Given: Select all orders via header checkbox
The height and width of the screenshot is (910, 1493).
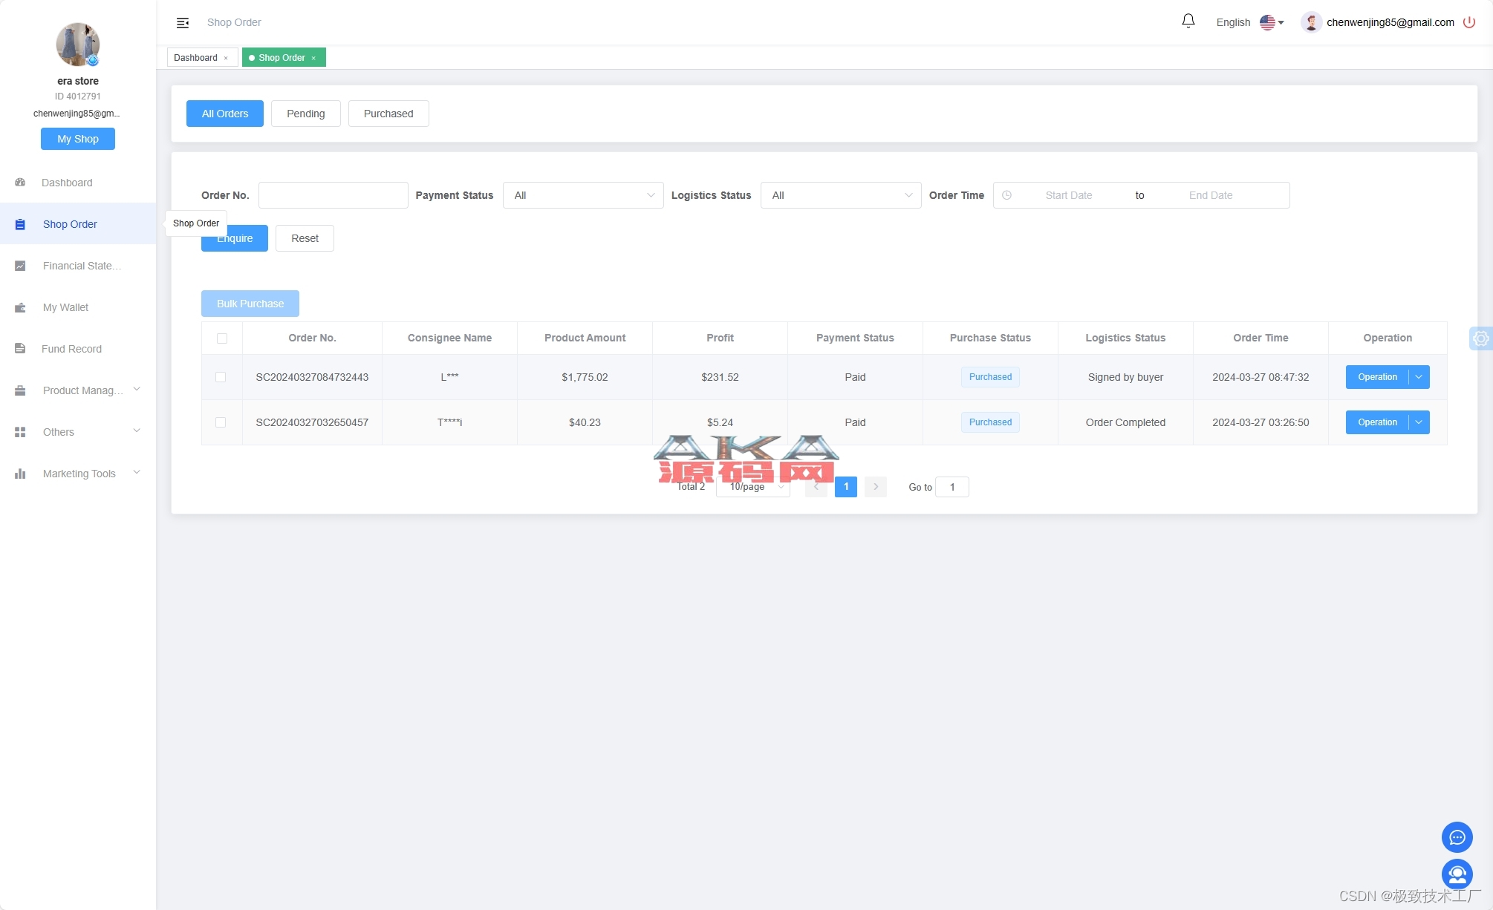Looking at the screenshot, I should click(221, 338).
